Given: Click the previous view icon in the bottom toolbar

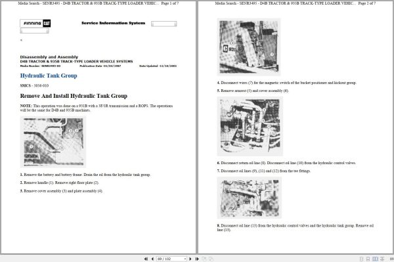Looking at the screenshot, I should coord(204,259).
